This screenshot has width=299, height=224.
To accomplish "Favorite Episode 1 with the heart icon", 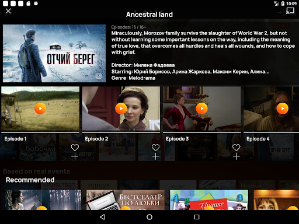I will [x=75, y=148].
